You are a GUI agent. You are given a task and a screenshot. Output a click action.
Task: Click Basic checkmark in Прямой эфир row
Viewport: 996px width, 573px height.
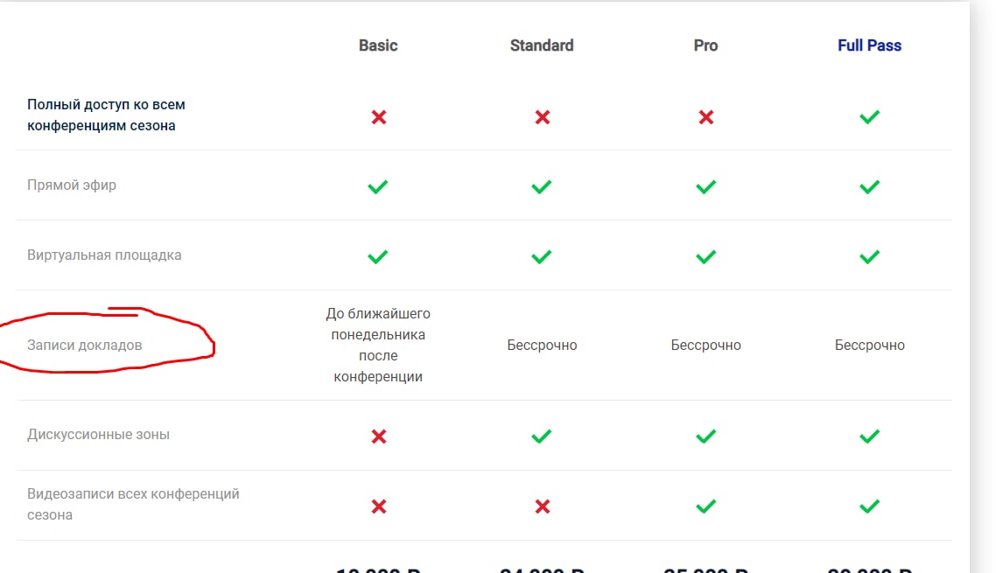coord(378,186)
